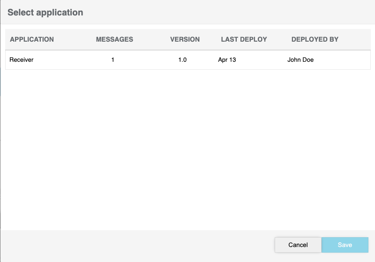
Task: Sort by the APPLICATION column header
Action: click(32, 39)
